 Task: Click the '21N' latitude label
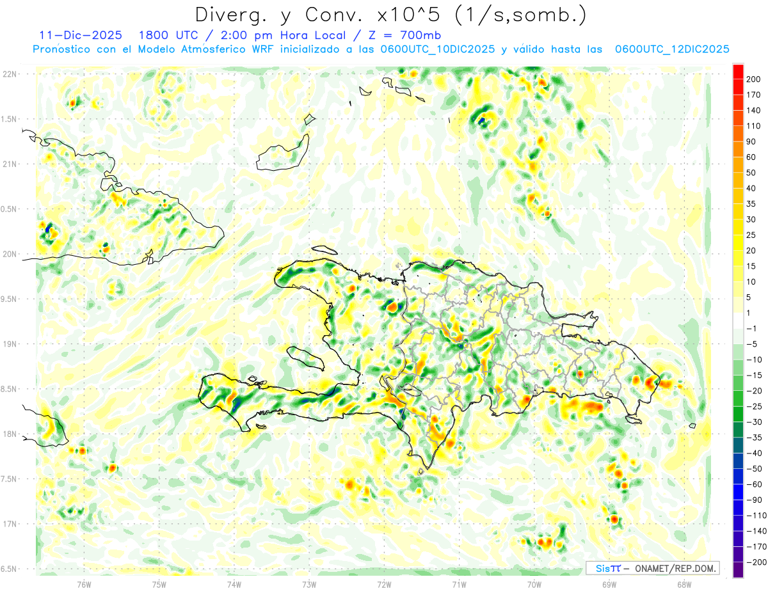coord(10,164)
